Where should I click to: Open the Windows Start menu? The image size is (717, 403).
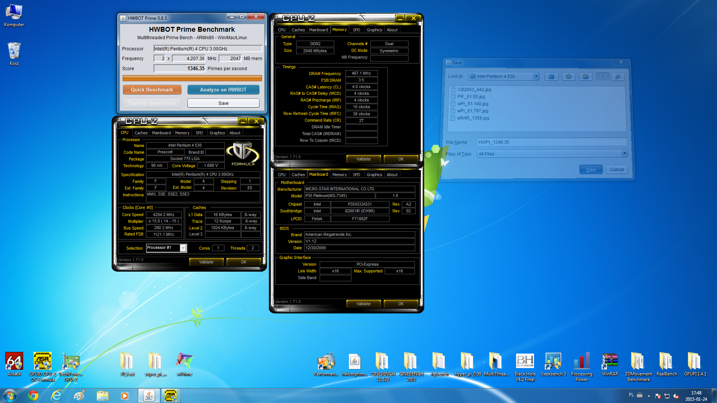[x=10, y=396]
